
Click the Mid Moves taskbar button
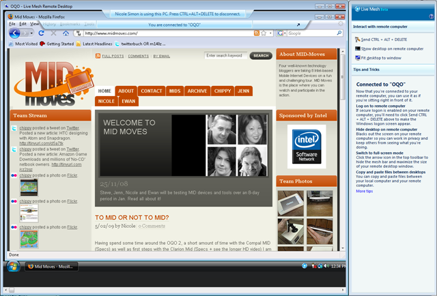[x=51, y=267]
